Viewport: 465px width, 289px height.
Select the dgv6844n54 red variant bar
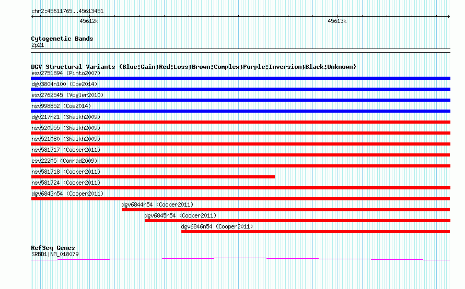click(286, 210)
